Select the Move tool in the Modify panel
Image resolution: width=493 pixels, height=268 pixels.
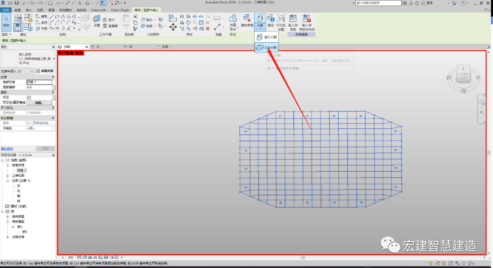(x=173, y=27)
